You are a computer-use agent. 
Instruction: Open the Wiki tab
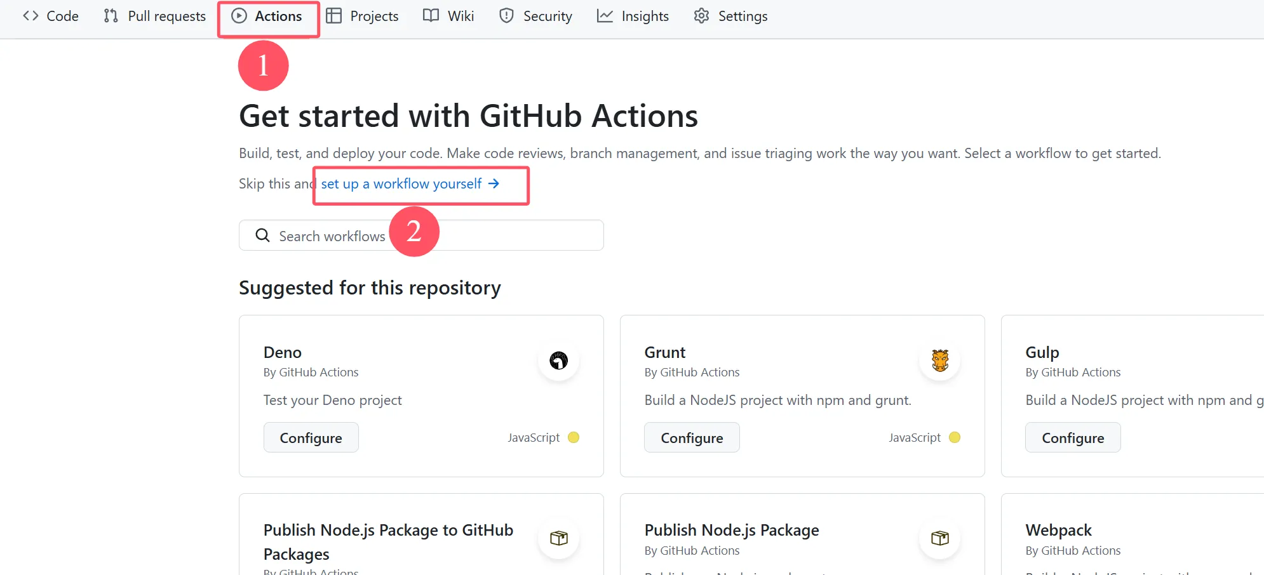pos(448,17)
